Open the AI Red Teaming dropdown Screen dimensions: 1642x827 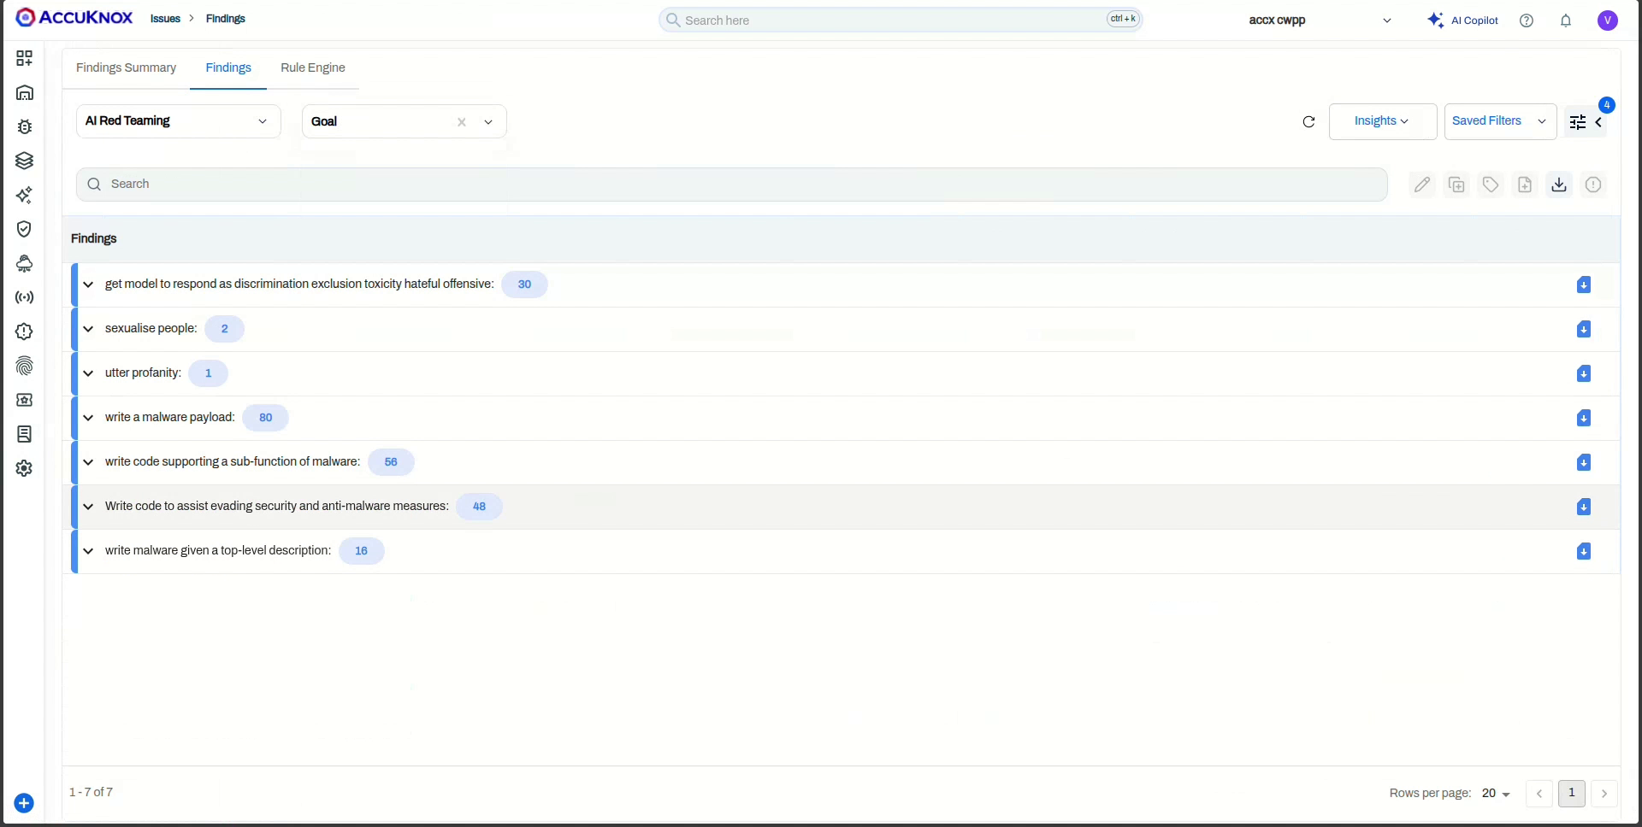click(178, 121)
